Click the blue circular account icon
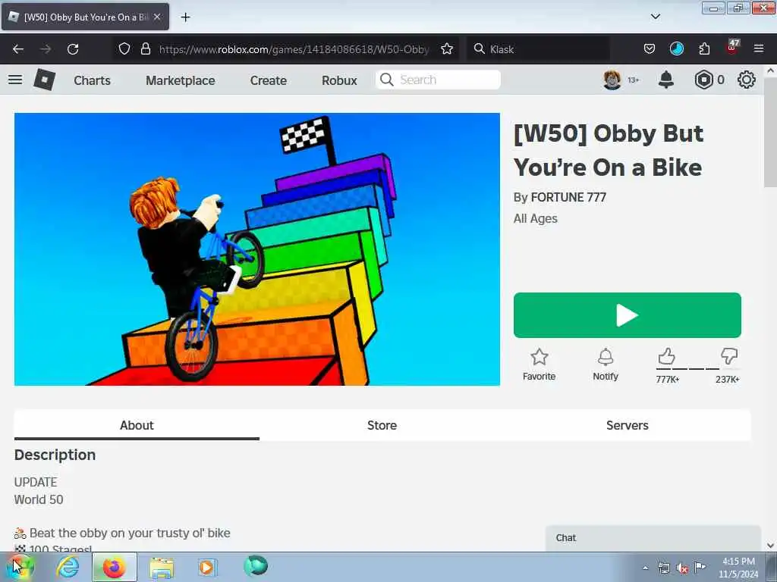Viewport: 777px width, 582px height. coord(676,48)
